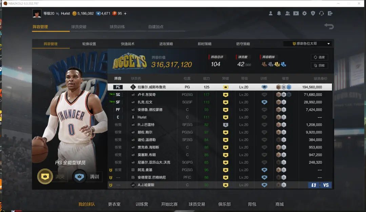
Task: Open the 防守策略 sub-tab
Action: point(243,44)
